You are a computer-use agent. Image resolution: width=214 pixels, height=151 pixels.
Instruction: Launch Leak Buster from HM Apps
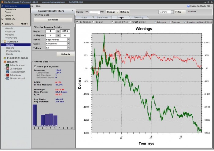pyautogui.click(x=16, y=69)
